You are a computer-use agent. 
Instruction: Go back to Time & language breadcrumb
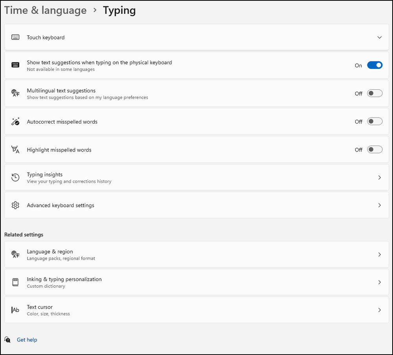[45, 11]
